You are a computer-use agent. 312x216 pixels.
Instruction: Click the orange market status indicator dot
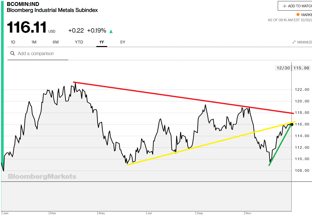(x=297, y=14)
